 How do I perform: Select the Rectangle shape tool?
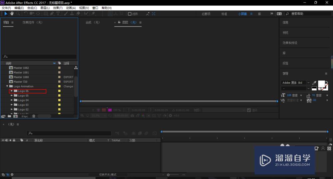46,14
